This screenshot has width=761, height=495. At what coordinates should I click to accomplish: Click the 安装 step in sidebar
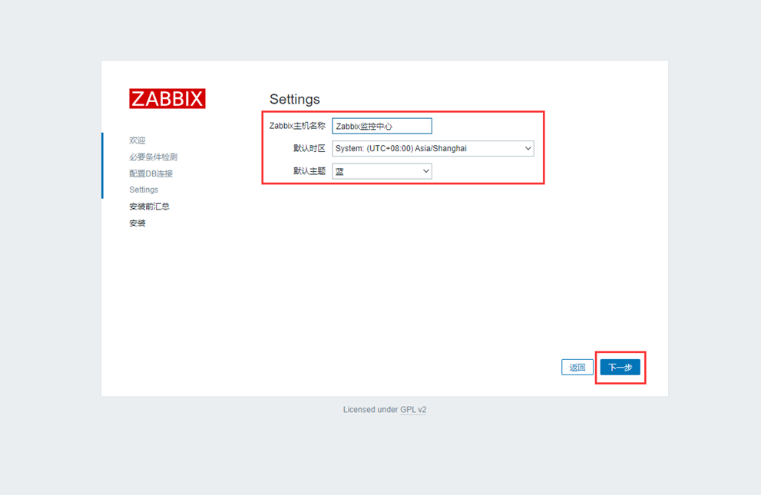[137, 223]
